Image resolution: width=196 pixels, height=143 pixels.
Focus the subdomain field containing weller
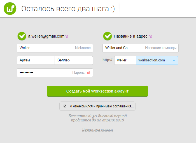pos(125,60)
